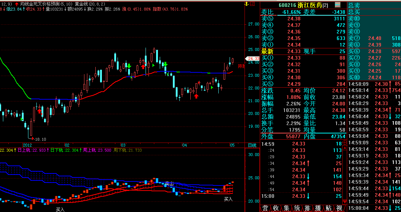401x212 pixels.
Task: Open the 营 tab at bottom
Action: point(265,208)
